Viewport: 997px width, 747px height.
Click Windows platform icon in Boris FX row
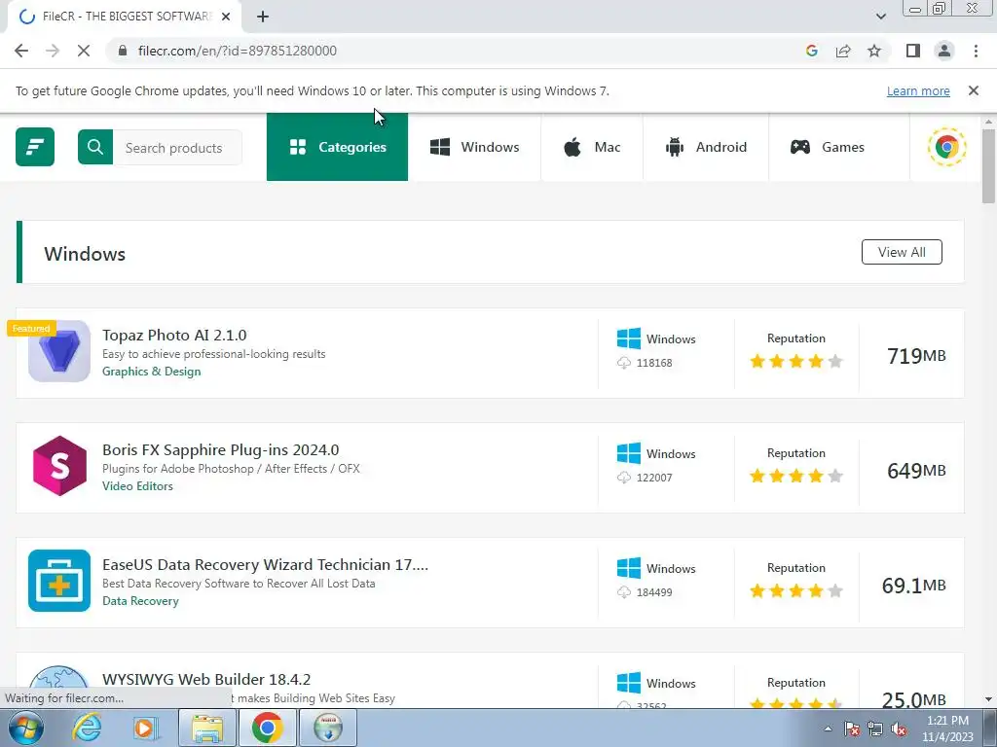pos(629,453)
